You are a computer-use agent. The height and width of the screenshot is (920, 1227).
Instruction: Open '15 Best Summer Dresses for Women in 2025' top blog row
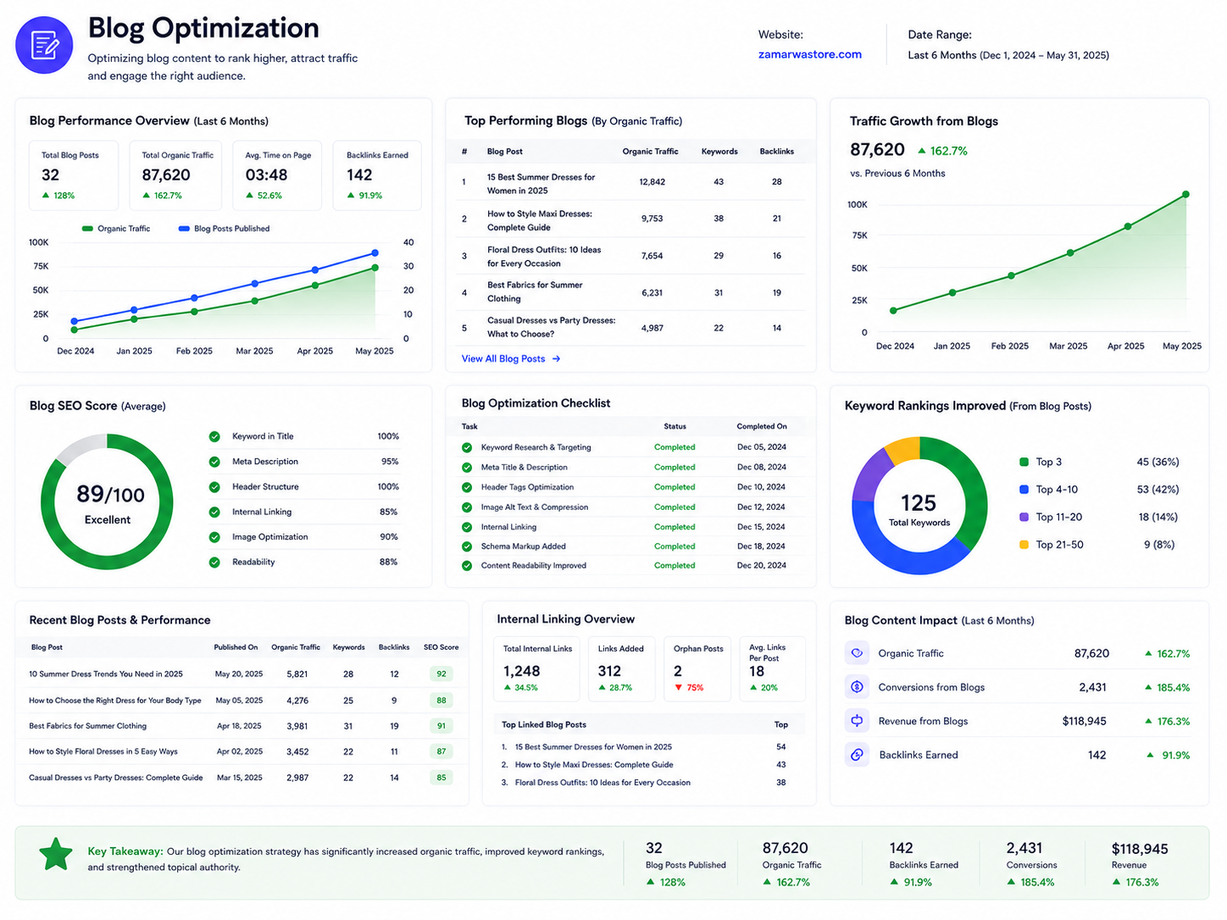tap(630, 183)
